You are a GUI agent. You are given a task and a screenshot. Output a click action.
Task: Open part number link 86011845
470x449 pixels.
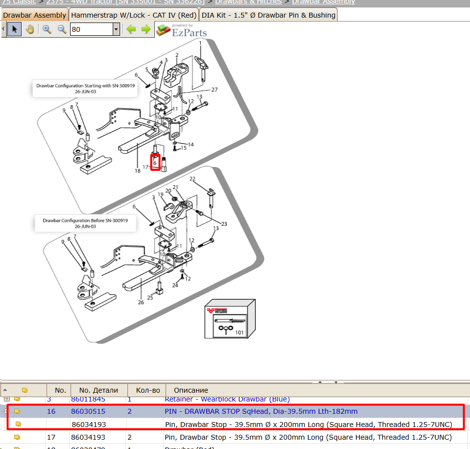(88, 399)
